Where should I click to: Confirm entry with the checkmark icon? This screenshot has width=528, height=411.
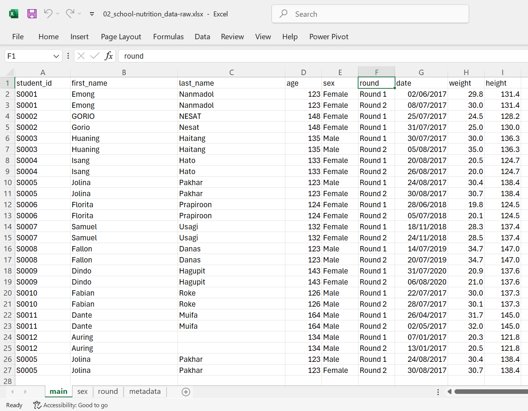[94, 56]
